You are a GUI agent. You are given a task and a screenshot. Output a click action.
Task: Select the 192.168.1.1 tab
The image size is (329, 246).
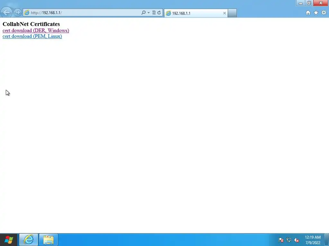click(x=196, y=13)
